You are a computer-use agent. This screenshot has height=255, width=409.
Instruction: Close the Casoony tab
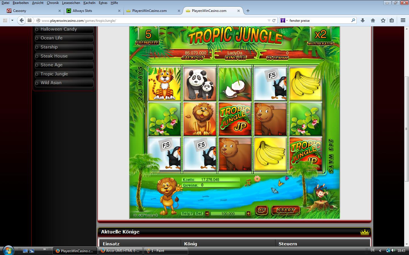60,11
